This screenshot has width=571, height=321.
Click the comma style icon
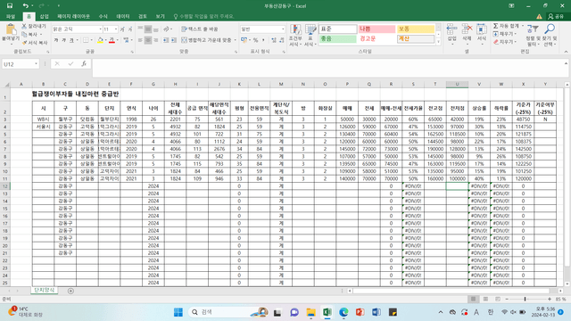(x=263, y=40)
